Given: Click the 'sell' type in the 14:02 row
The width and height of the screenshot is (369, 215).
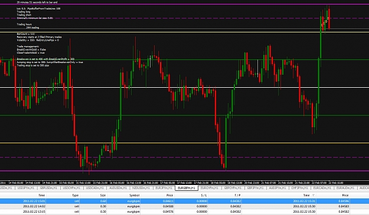Looking at the screenshot, I should [77, 206].
